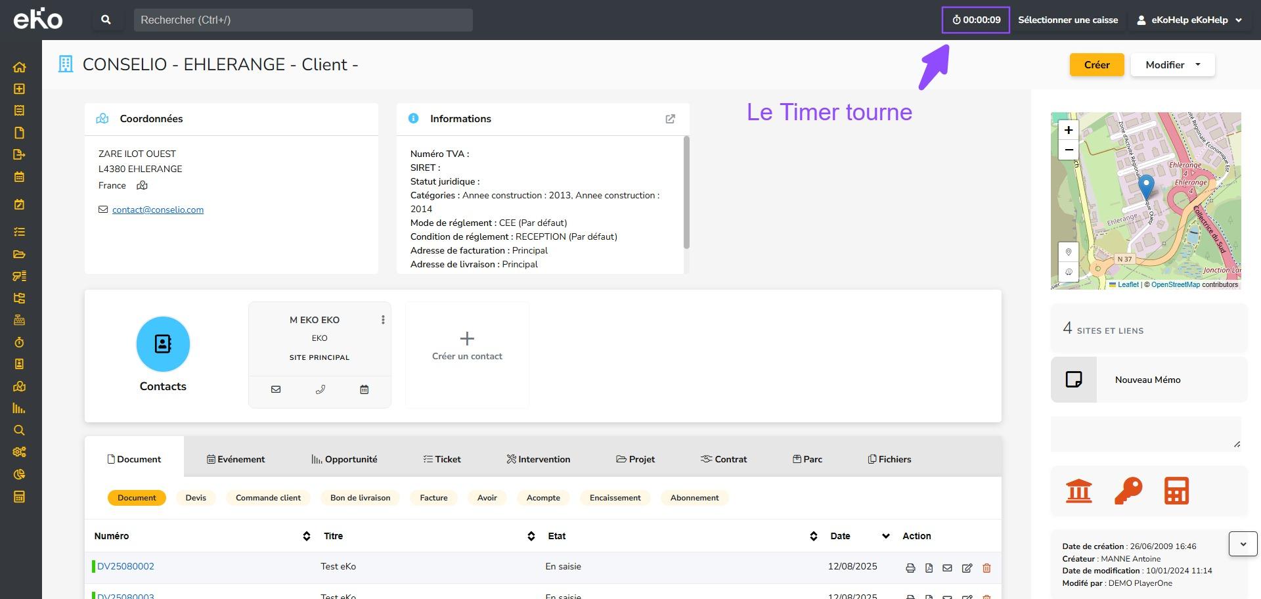
Task: Click the orange Créer button
Action: 1096,64
